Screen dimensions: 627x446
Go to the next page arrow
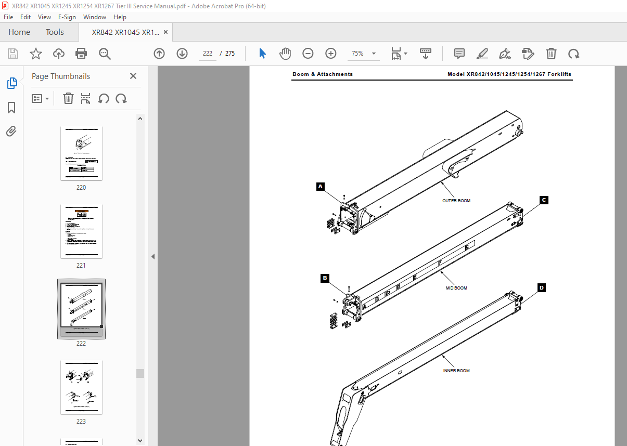click(x=182, y=54)
